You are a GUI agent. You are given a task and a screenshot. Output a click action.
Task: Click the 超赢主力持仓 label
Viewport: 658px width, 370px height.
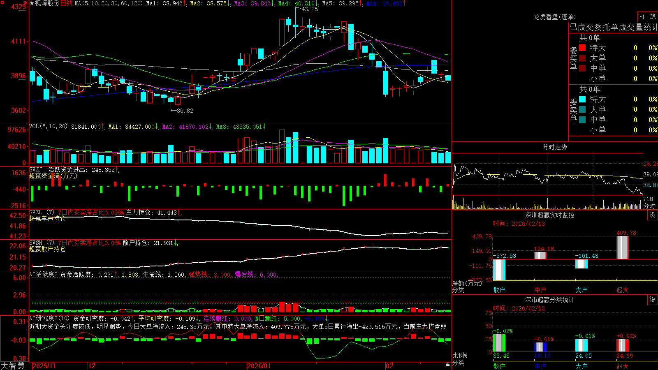pyautogui.click(x=47, y=218)
